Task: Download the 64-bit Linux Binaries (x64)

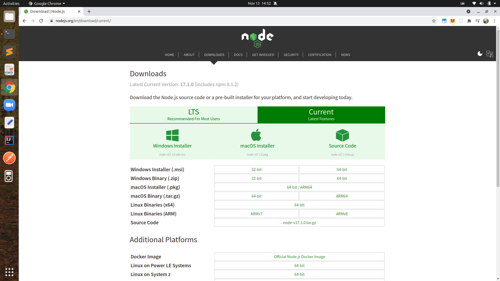Action: (x=299, y=205)
